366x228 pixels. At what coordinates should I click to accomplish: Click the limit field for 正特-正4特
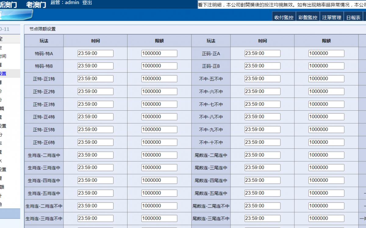(159, 117)
